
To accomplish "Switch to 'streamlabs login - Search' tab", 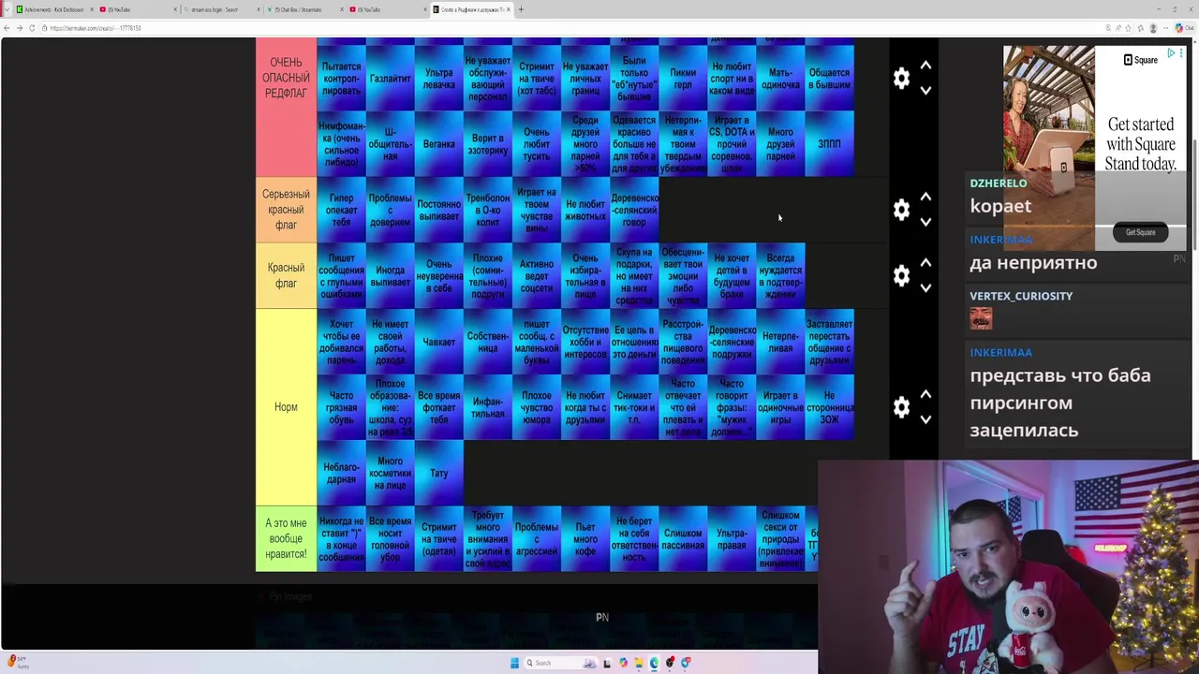I will point(221,9).
